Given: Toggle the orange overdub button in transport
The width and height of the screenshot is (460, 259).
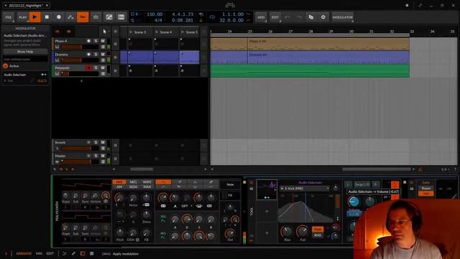Looking at the screenshot, I should tap(83, 17).
